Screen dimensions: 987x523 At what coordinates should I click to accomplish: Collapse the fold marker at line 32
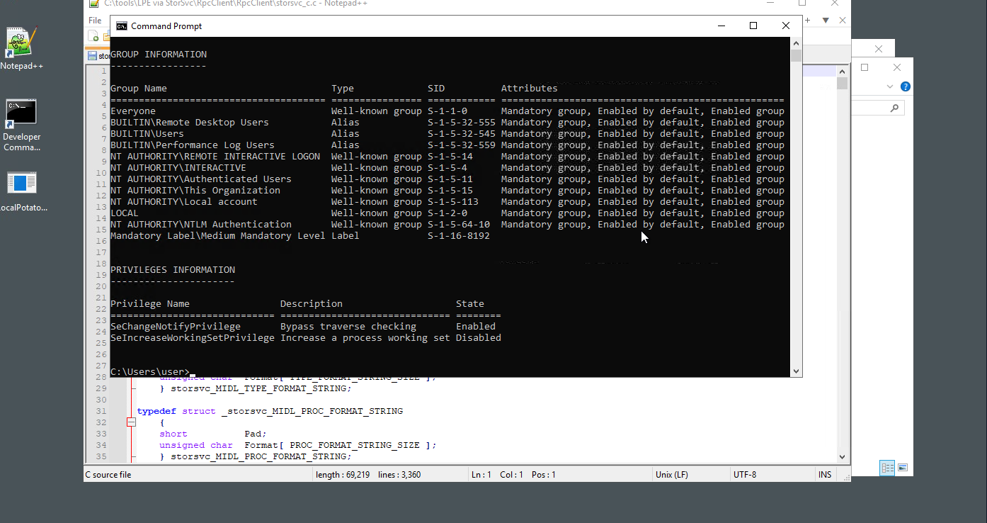(x=131, y=422)
